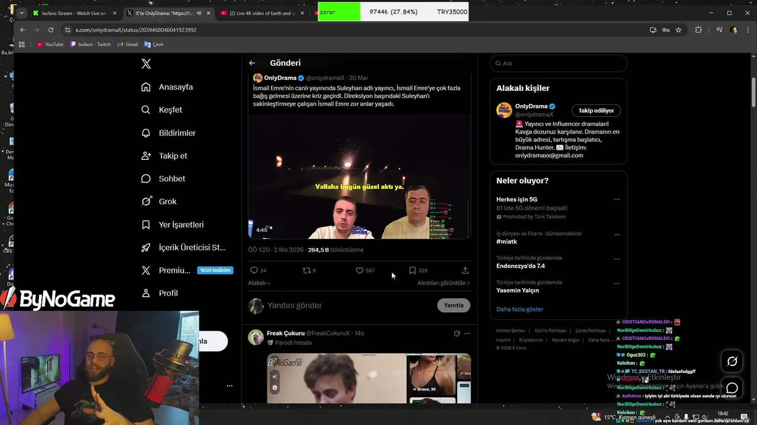Click the address bar URL
The height and width of the screenshot is (425, 757).
136,30
